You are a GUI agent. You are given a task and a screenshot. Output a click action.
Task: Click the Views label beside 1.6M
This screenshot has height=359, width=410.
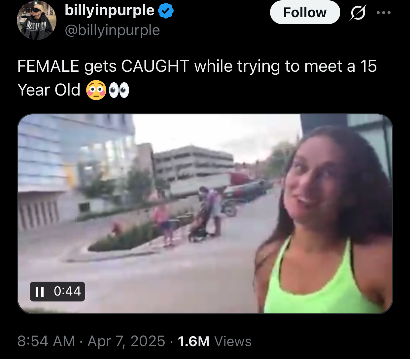233,341
